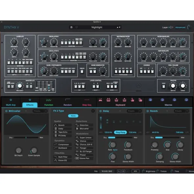Screen dimensions: 194x194
Task: Favorite the Nightlight preset with heart icon
Action: (x=77, y=27)
